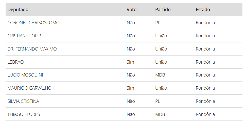Image resolution: width=246 pixels, height=124 pixels.
Task: Select the CRISTIANE LOPES name cell
Action: [x=25, y=36]
